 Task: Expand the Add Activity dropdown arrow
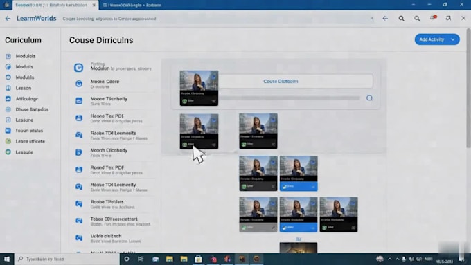click(453, 39)
